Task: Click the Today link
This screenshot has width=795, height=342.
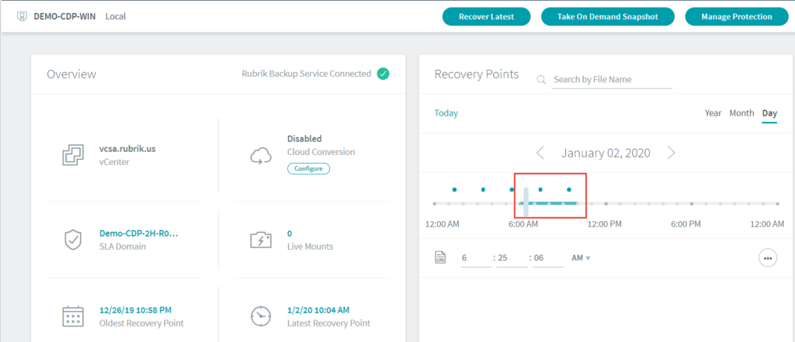Action: coord(446,113)
